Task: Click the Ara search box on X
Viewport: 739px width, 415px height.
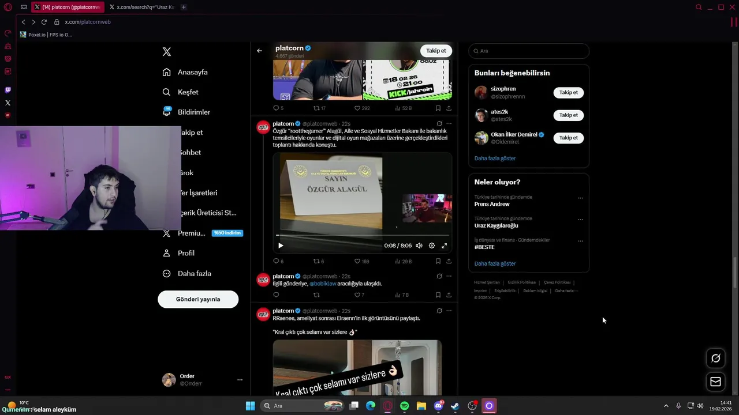Action: click(529, 51)
